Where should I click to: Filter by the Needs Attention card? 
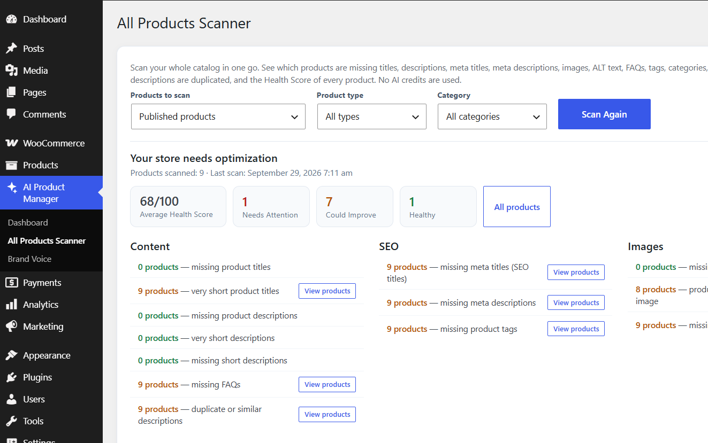pos(271,207)
